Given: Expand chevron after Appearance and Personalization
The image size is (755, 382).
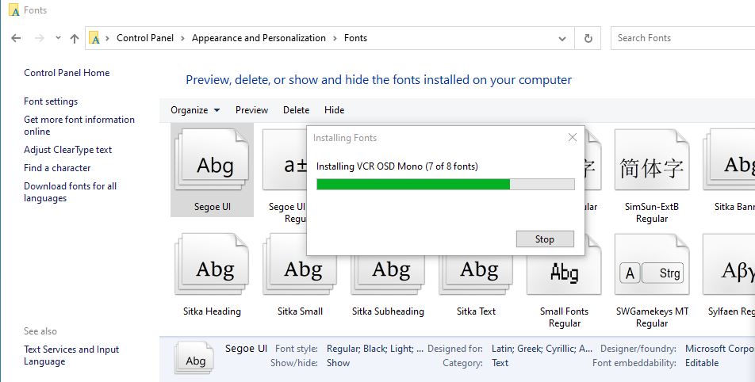Looking at the screenshot, I should [335, 39].
